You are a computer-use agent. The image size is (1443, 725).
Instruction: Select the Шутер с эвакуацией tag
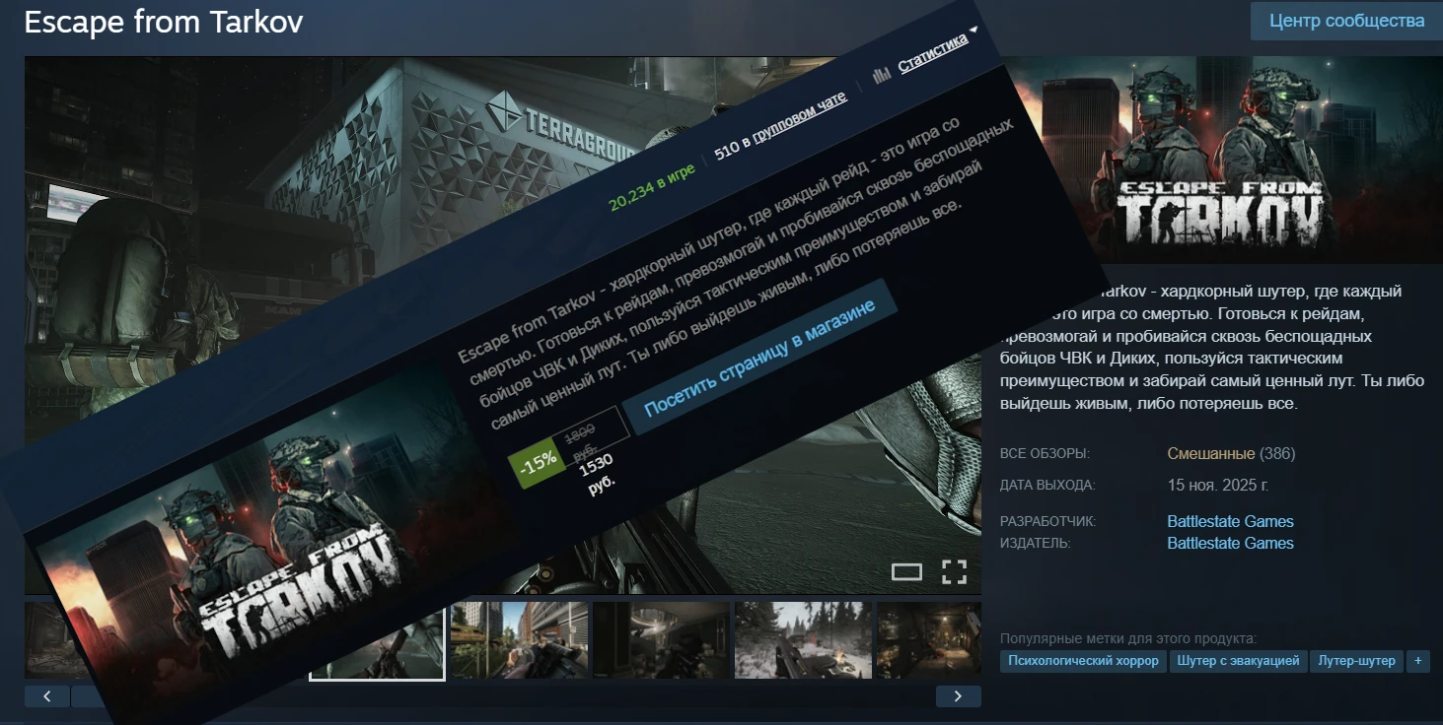point(1239,661)
